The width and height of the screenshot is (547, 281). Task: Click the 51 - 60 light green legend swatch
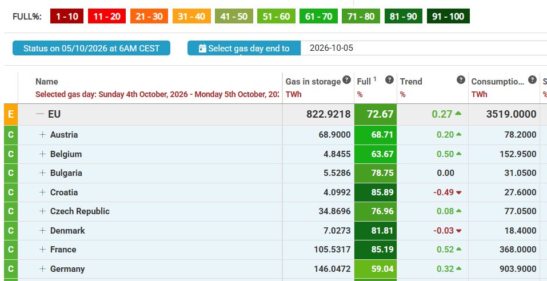pyautogui.click(x=276, y=17)
